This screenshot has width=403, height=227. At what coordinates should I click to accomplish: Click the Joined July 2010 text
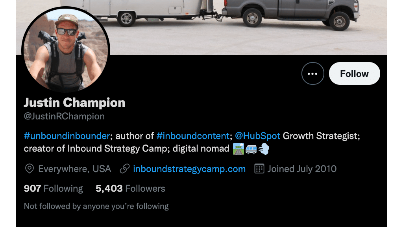pyautogui.click(x=302, y=169)
